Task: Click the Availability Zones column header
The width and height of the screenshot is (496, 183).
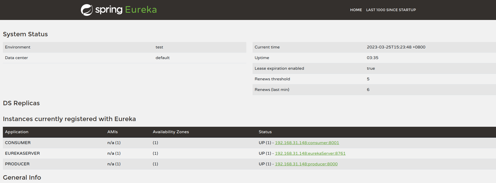Action: [171, 132]
